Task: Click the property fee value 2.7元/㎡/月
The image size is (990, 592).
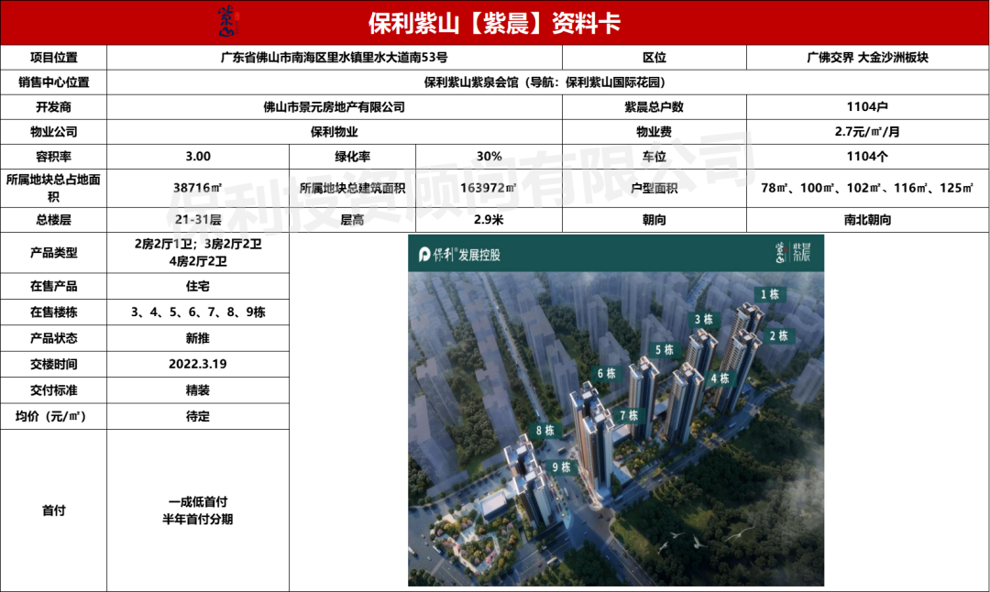Action: pos(867,132)
